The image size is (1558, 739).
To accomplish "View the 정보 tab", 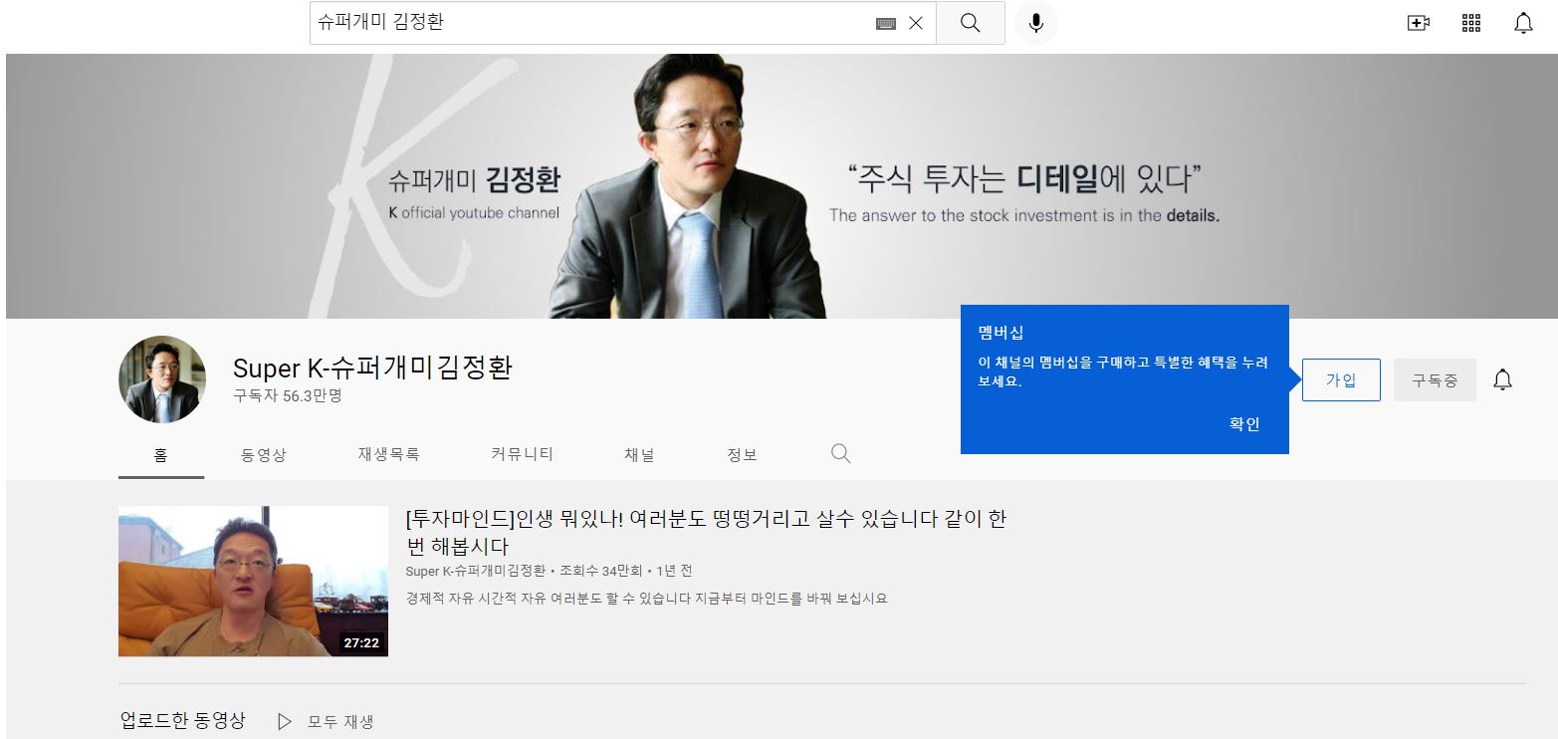I will coord(742,455).
